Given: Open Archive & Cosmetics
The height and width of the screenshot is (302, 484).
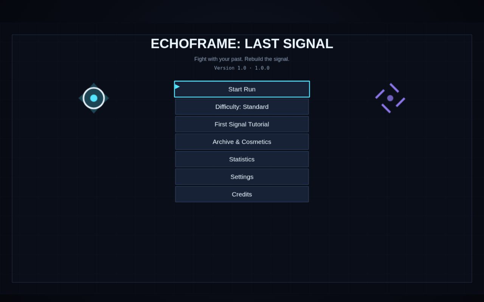Looking at the screenshot, I should [x=242, y=142].
